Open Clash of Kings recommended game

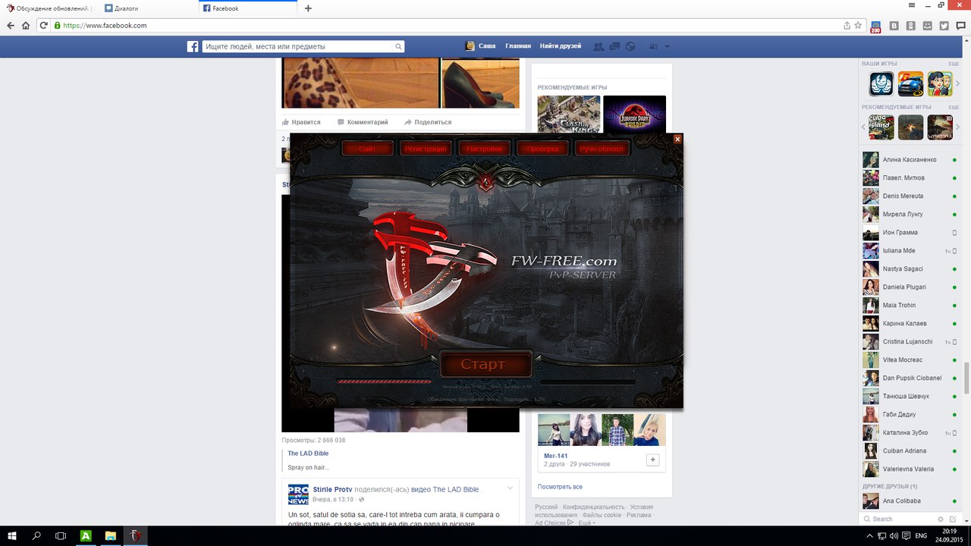569,115
